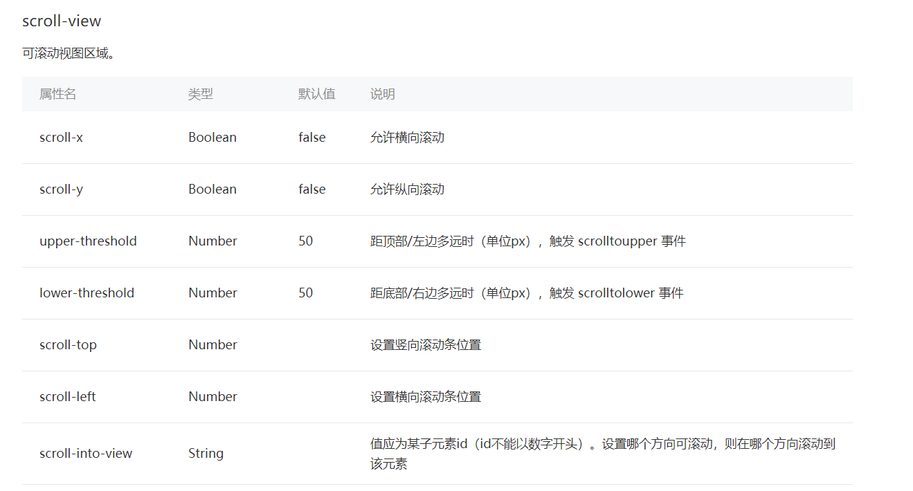The width and height of the screenshot is (913, 491).
Task: Click the 属性名 column header
Action: point(57,94)
